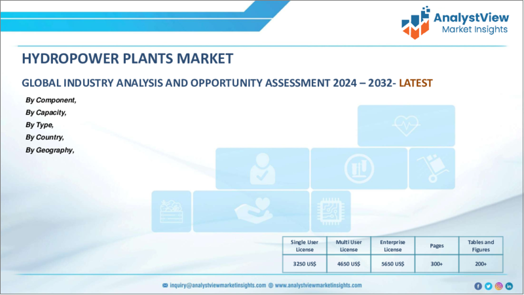524x295 pixels.
Task: Click the envelope email icon
Action: click(165, 285)
